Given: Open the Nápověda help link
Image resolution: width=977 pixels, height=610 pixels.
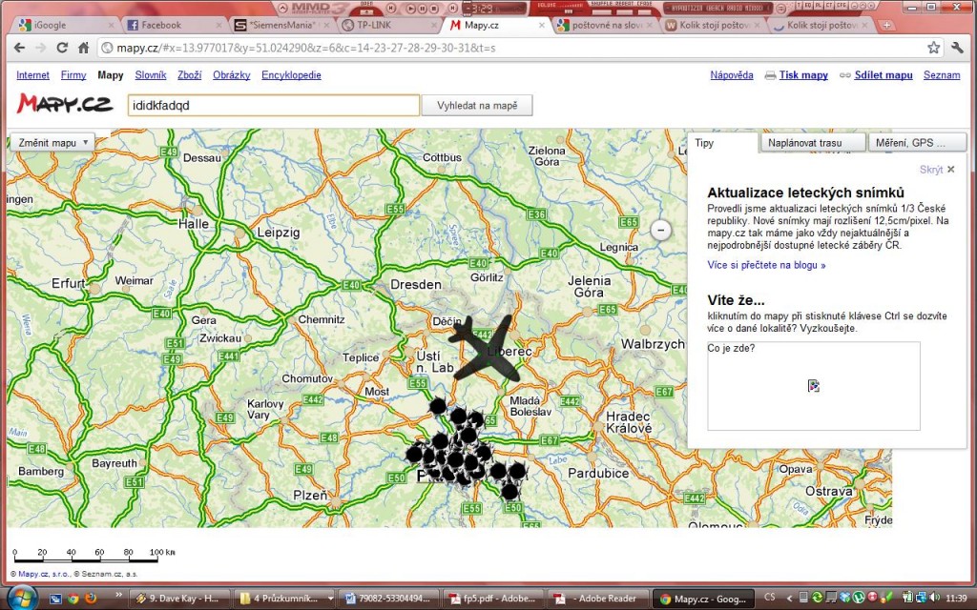Looking at the screenshot, I should [732, 75].
